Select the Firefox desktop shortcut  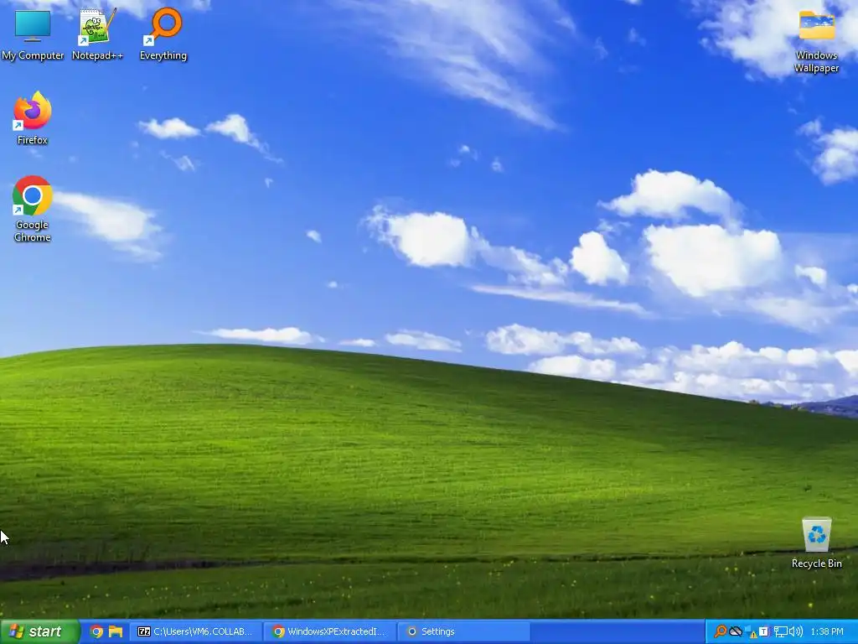(33, 118)
